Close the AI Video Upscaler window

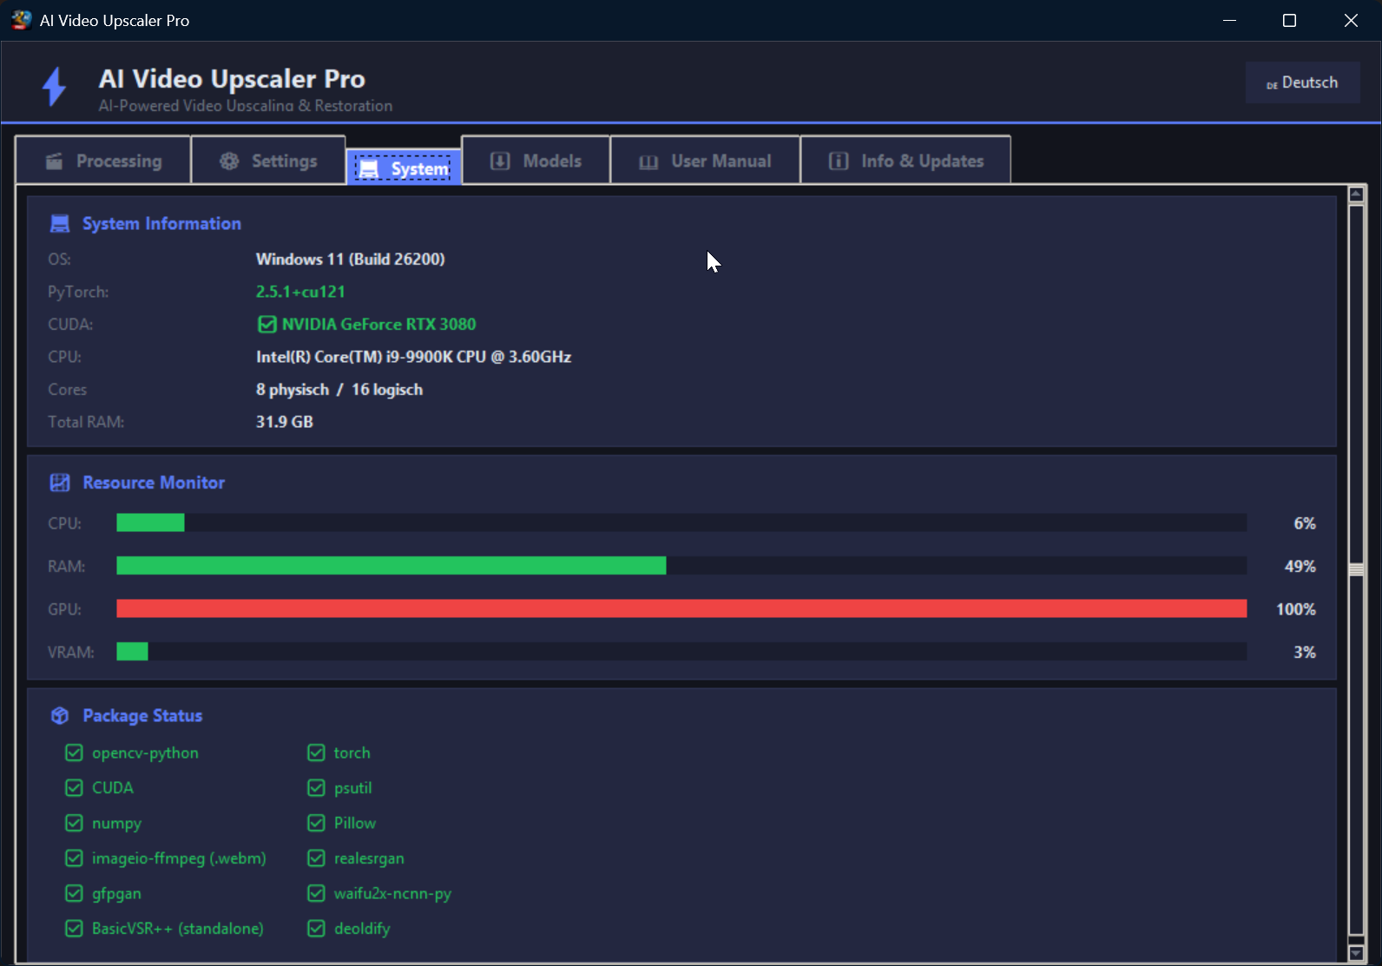click(1351, 20)
